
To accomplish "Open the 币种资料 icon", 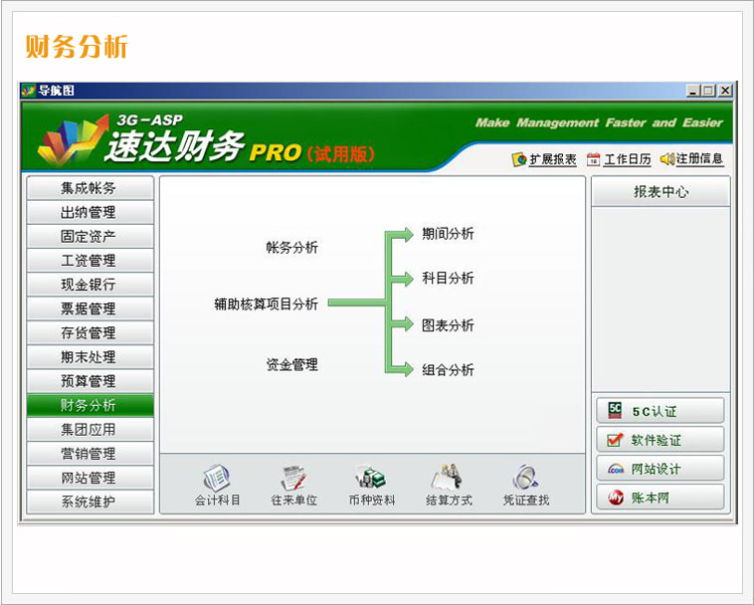I will pyautogui.click(x=371, y=478).
